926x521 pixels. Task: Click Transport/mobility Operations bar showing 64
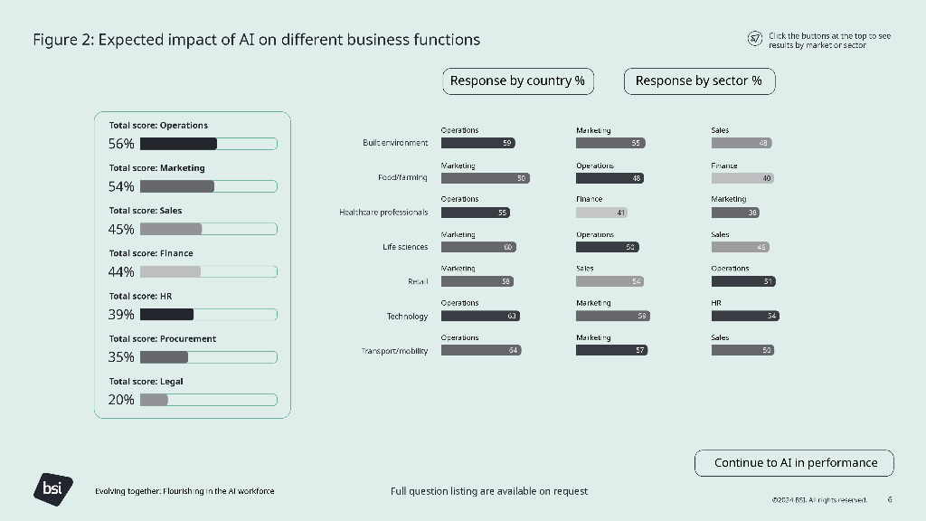[x=481, y=350]
